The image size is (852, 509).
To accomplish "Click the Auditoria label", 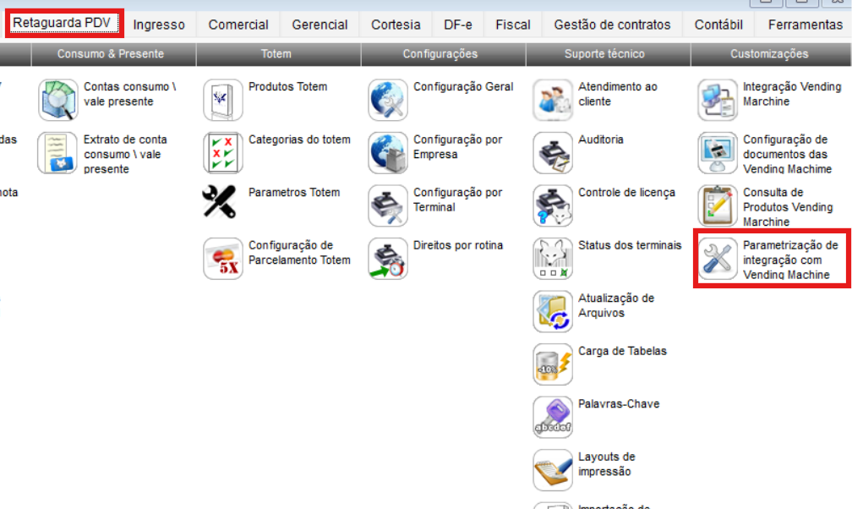I will click(600, 140).
